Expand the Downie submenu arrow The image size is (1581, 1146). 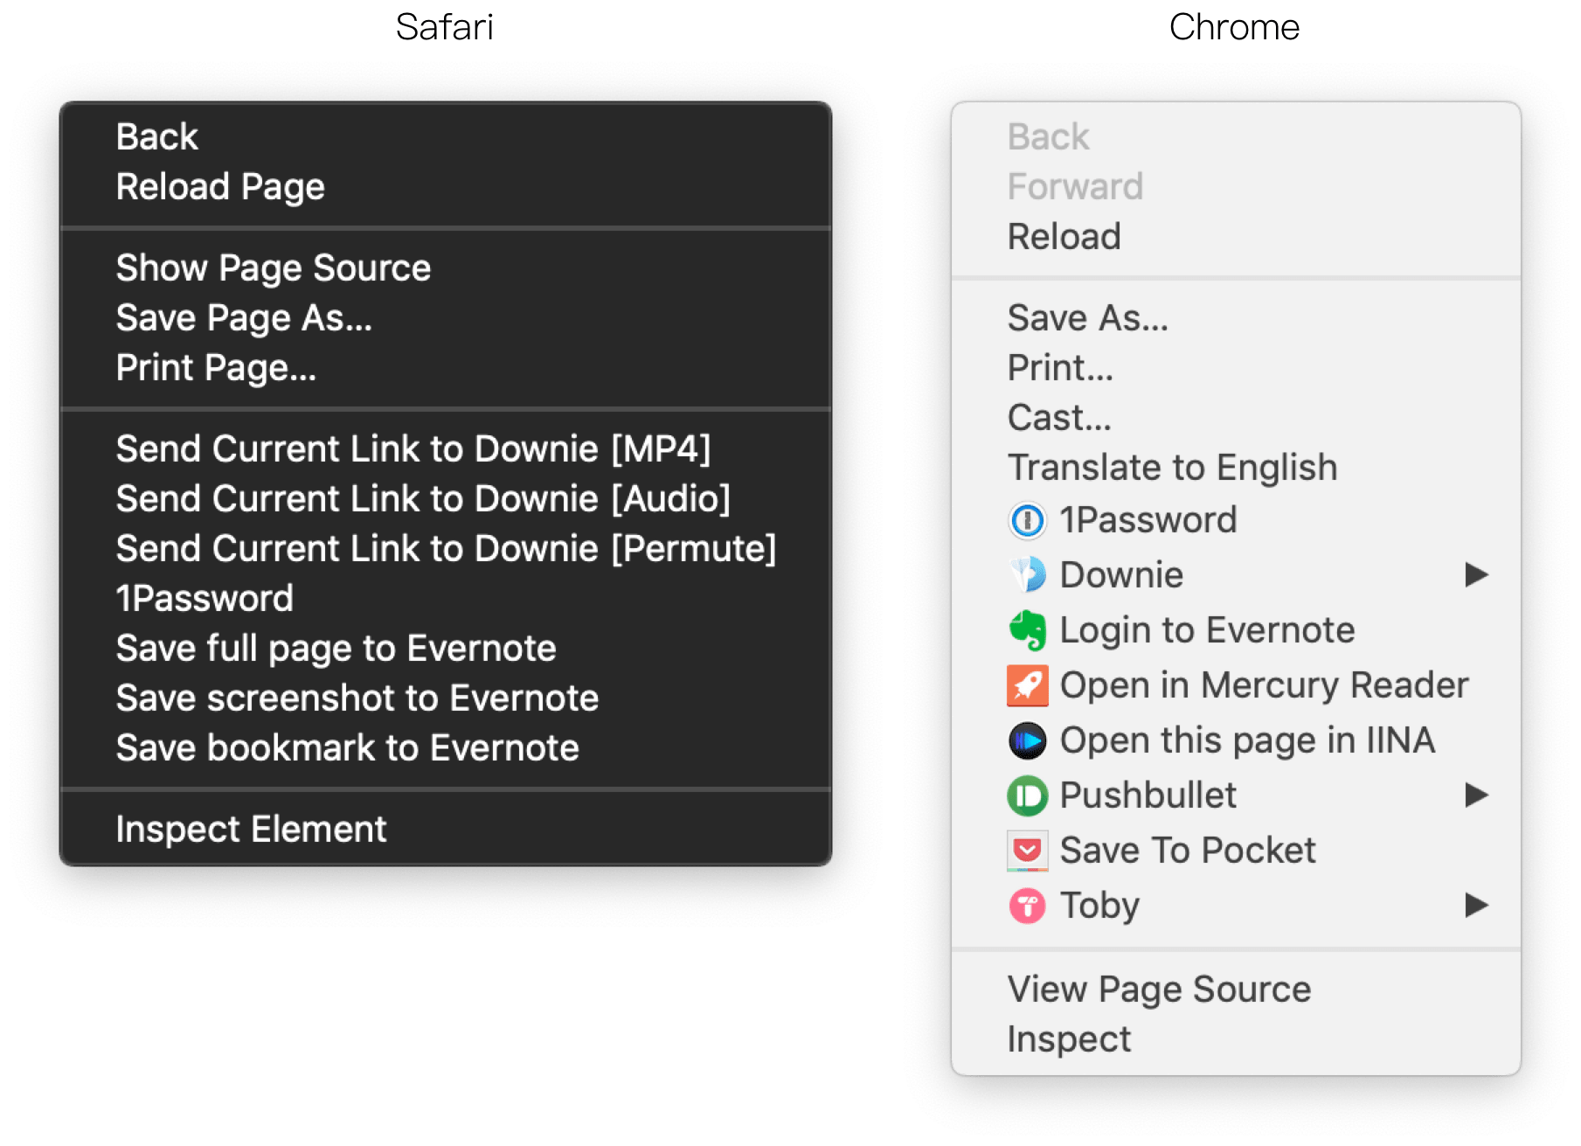tap(1476, 575)
